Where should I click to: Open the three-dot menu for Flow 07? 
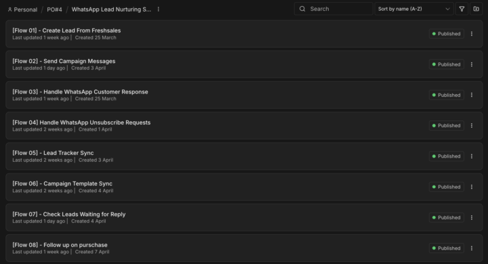pos(472,217)
